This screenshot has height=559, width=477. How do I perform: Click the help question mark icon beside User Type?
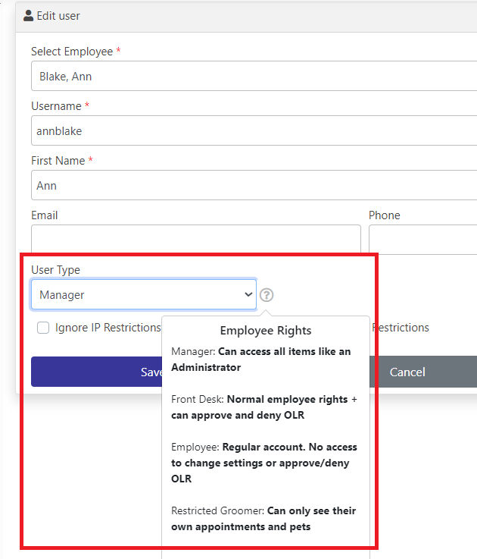267,295
